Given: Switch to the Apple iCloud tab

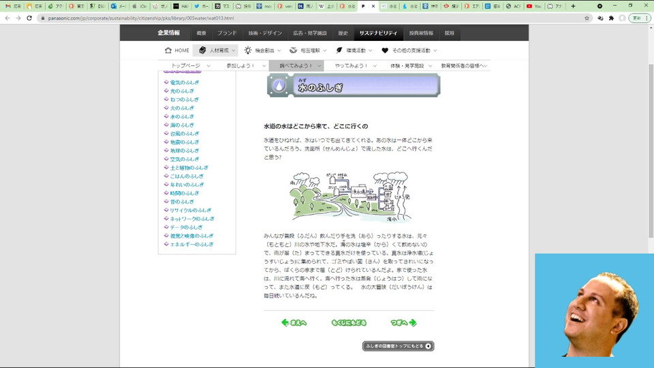Looking at the screenshot, I should (139, 6).
